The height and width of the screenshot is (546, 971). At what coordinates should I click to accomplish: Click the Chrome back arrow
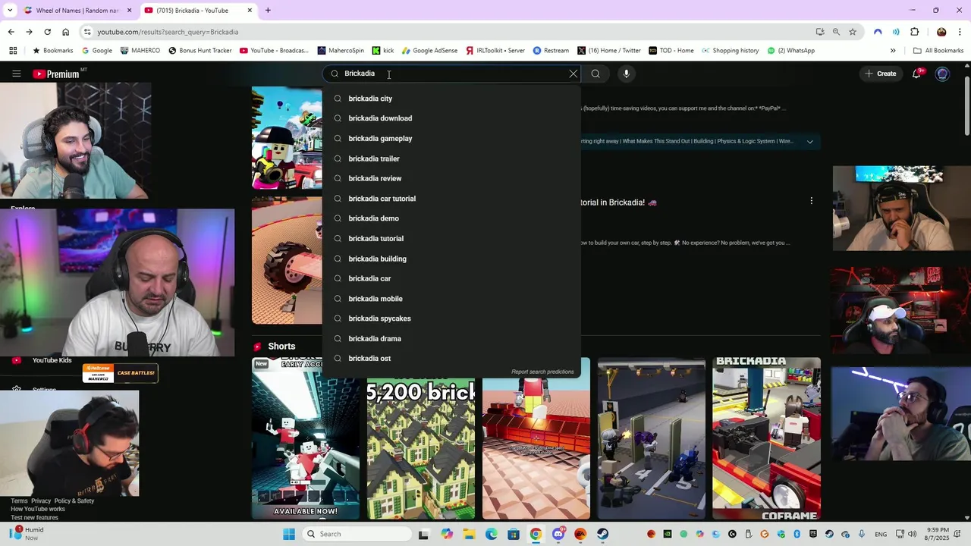(11, 32)
